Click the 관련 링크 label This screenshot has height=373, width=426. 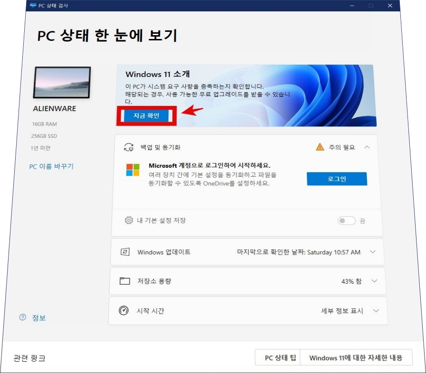(29, 358)
